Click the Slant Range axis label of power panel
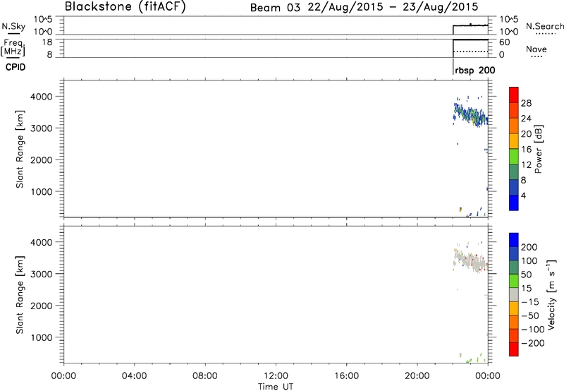Viewport: 564px width, 391px height. point(20,149)
